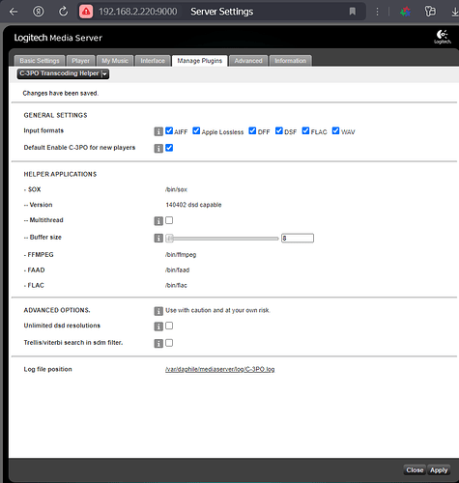Enable the Multithread checkbox
459x483 pixels.
point(169,220)
